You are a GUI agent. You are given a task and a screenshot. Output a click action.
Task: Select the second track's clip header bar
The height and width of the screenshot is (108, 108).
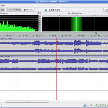click(54, 56)
